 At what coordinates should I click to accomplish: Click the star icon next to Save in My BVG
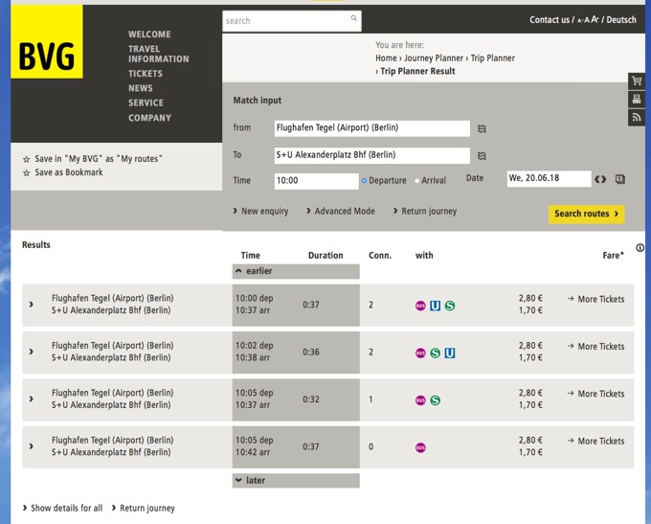pyautogui.click(x=27, y=159)
